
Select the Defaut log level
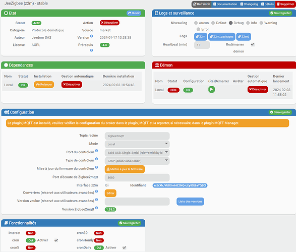213,23
